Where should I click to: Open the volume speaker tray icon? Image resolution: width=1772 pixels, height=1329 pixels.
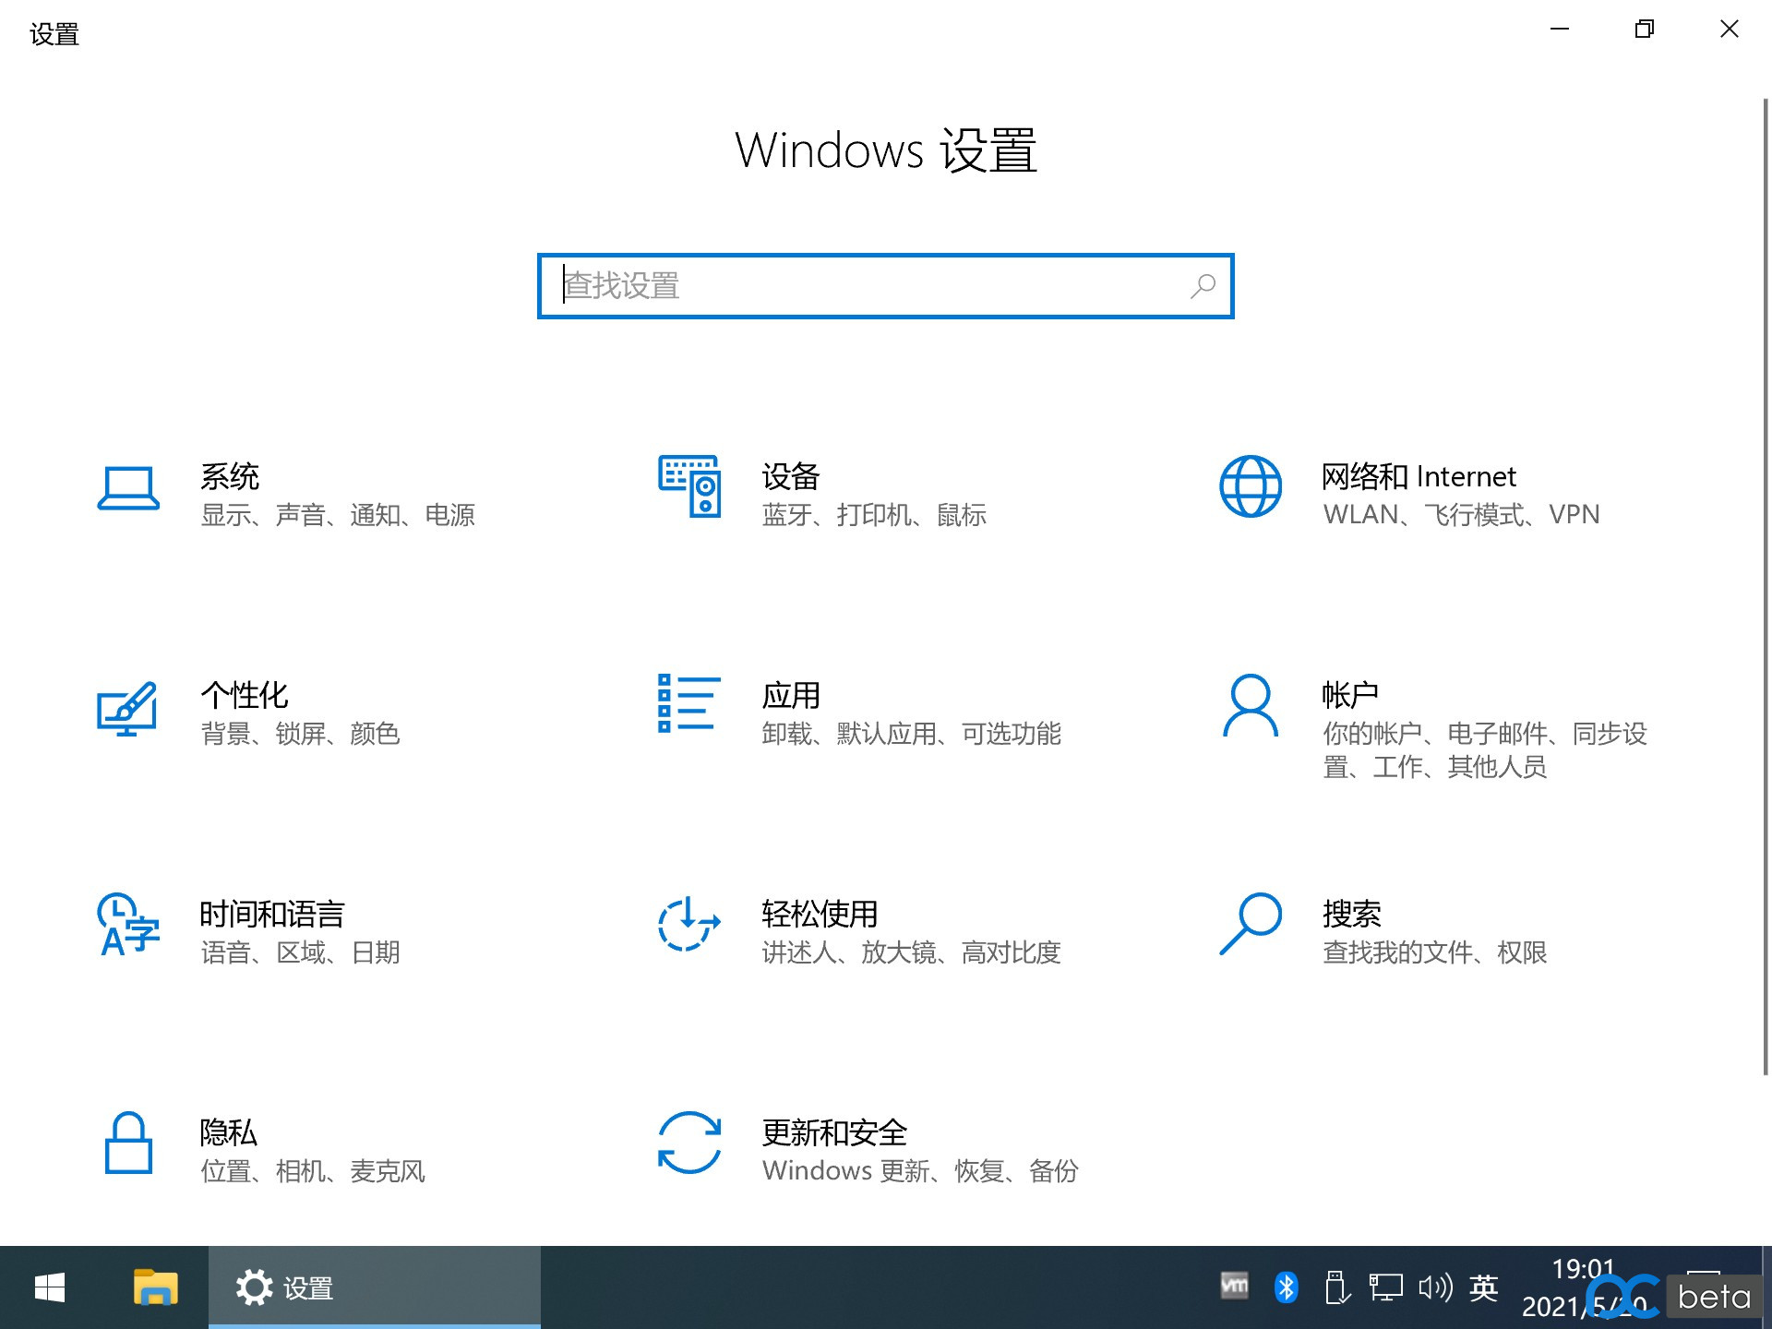pos(1435,1287)
